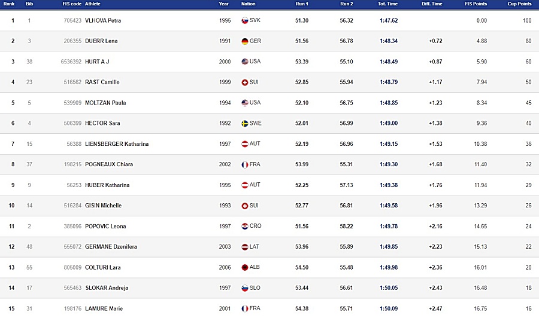Image resolution: width=539 pixels, height=318 pixels.
Task: Click the USA flag in Hurt's row
Action: [x=245, y=62]
